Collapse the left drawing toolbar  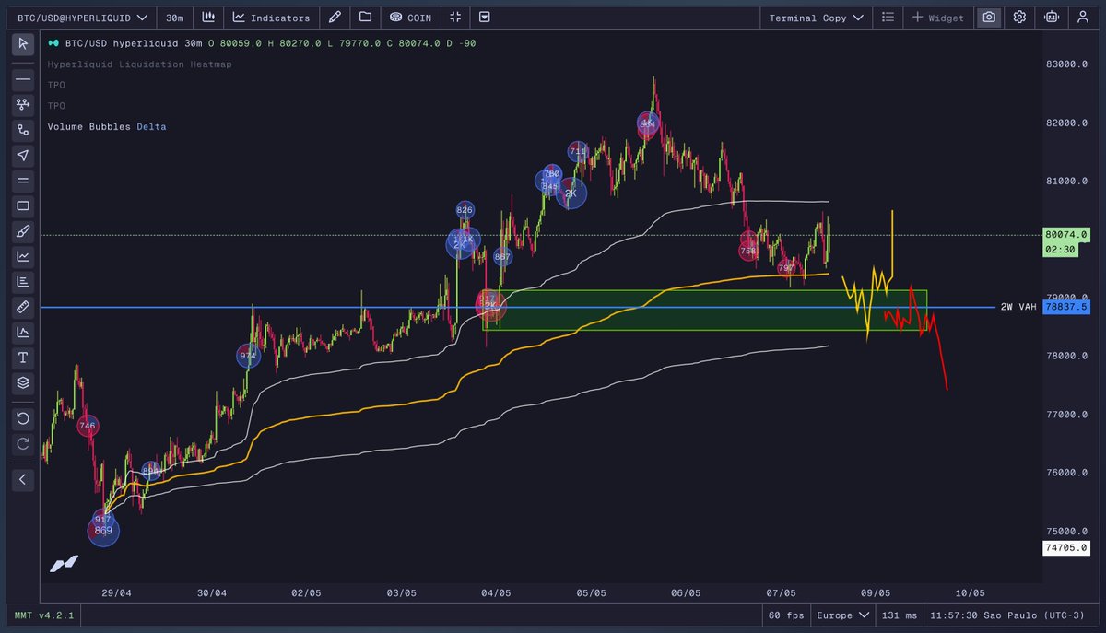tap(23, 479)
